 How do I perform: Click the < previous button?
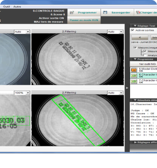click(140, 38)
